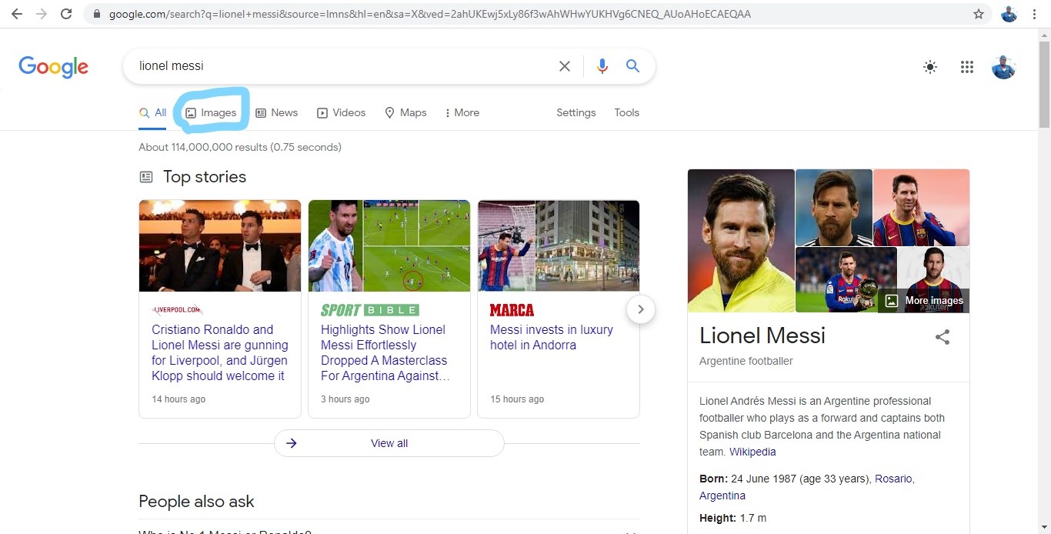Click the Lionel Messi panel title
1051x534 pixels.
tap(762, 335)
